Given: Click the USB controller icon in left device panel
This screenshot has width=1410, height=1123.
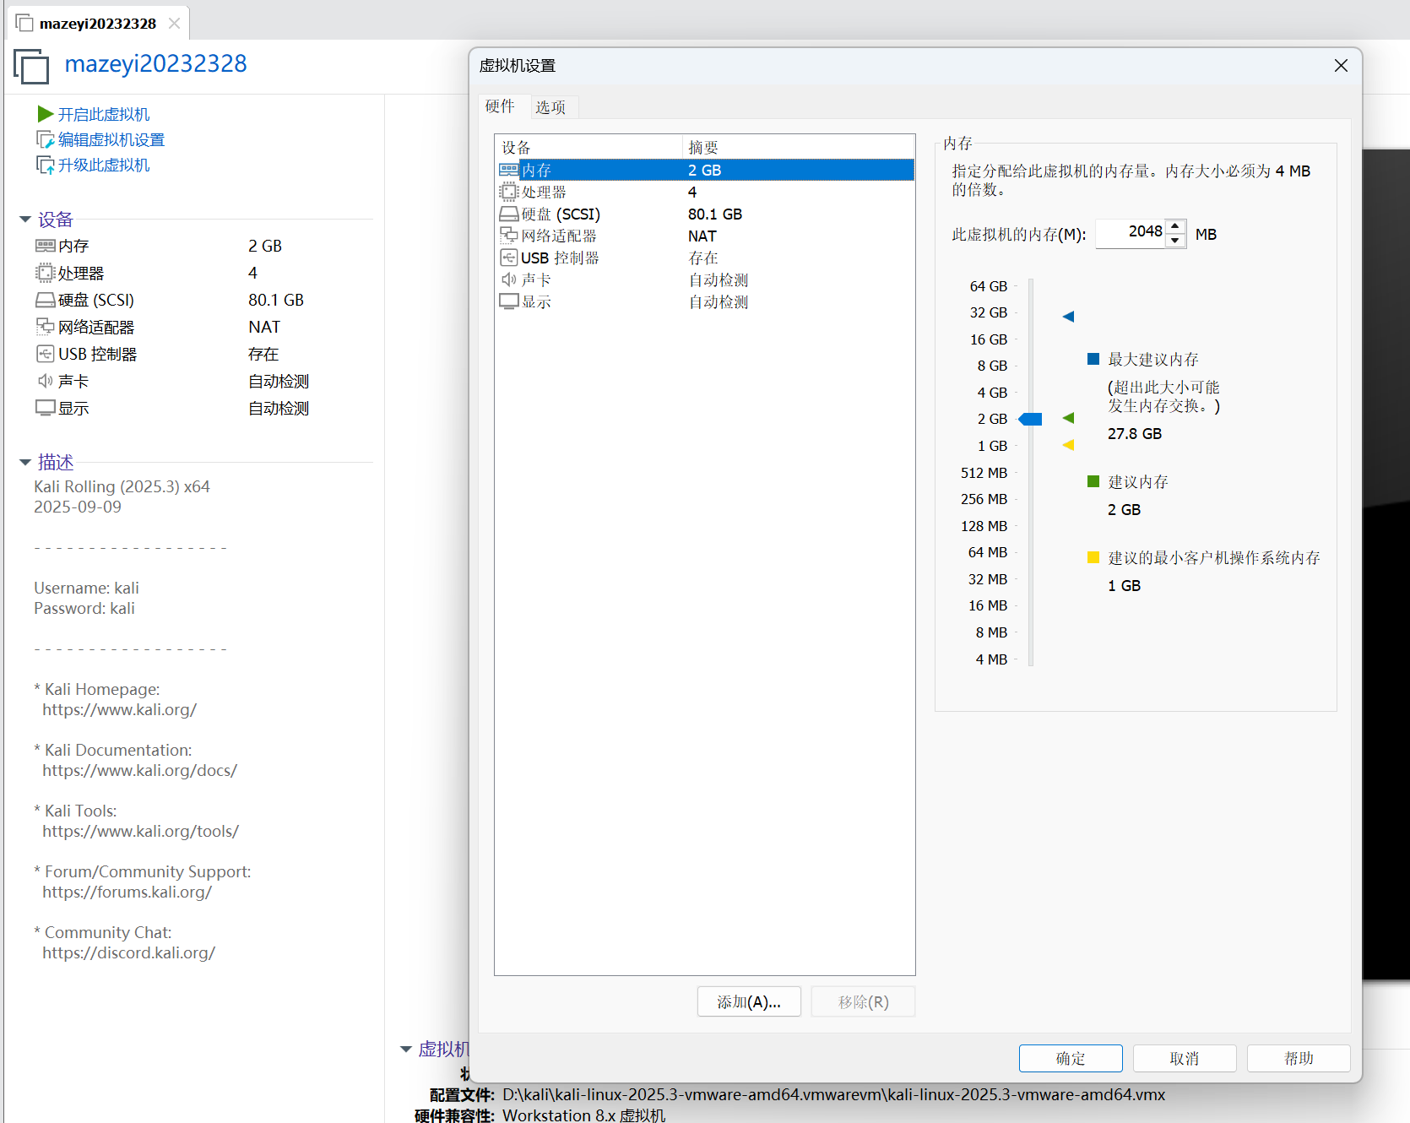Looking at the screenshot, I should coord(46,354).
